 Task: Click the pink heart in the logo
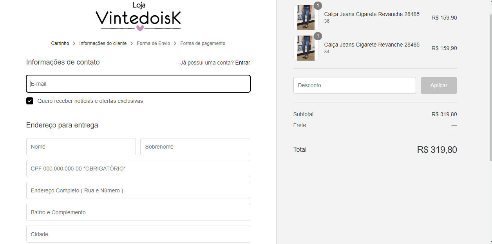pyautogui.click(x=140, y=28)
